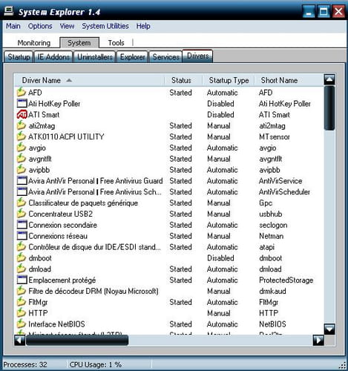Click the drmkaud short name

pyautogui.click(x=272, y=291)
